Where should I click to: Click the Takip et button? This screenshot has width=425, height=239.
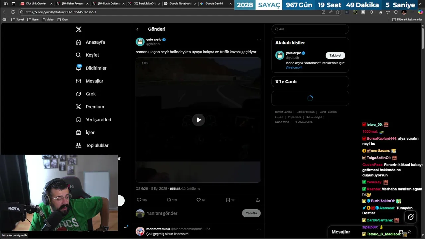(x=335, y=55)
